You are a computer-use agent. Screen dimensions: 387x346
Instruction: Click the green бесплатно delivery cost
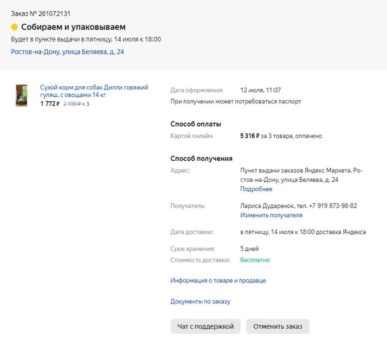(255, 260)
